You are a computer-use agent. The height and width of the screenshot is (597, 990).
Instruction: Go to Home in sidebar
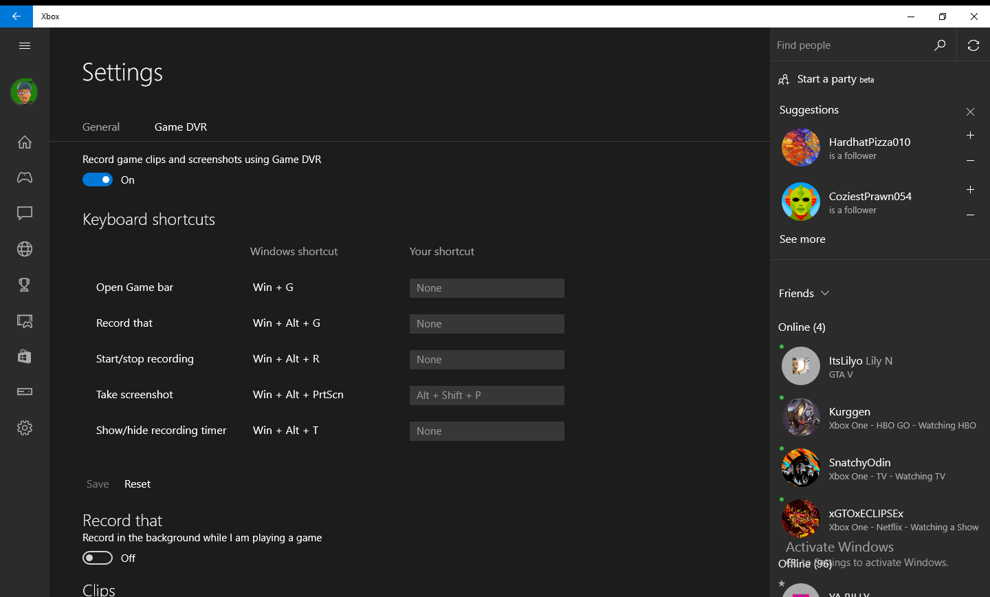click(x=25, y=142)
